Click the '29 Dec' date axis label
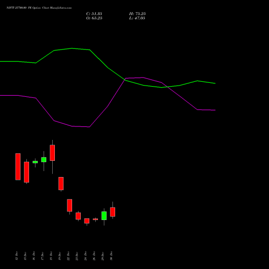This screenshot has height=269, width=269. click(103, 256)
